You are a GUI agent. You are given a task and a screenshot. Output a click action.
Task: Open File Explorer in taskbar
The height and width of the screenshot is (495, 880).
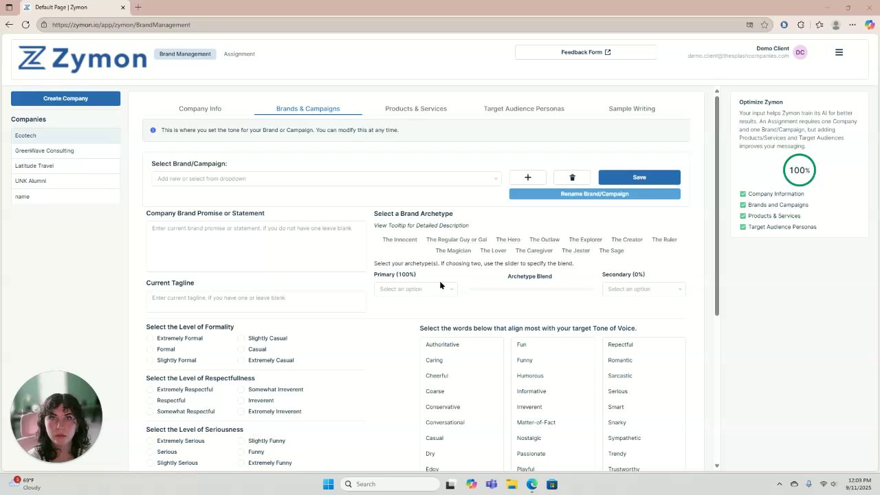coord(512,484)
